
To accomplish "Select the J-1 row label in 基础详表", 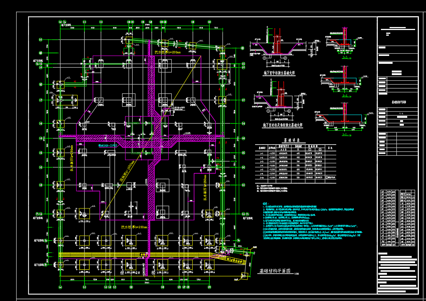I will (x=261, y=153).
